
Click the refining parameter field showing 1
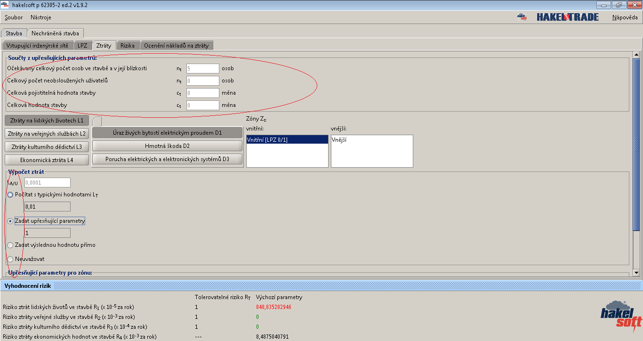[48, 233]
